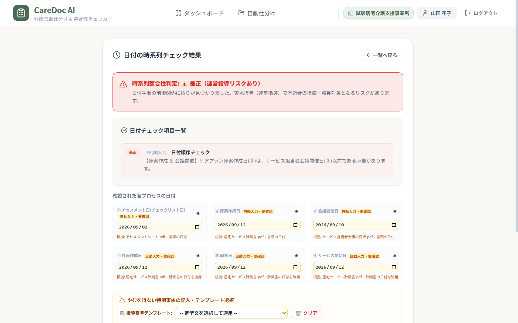Open the 自動仕分け menu item
The height and width of the screenshot is (323, 518).
pos(257,13)
